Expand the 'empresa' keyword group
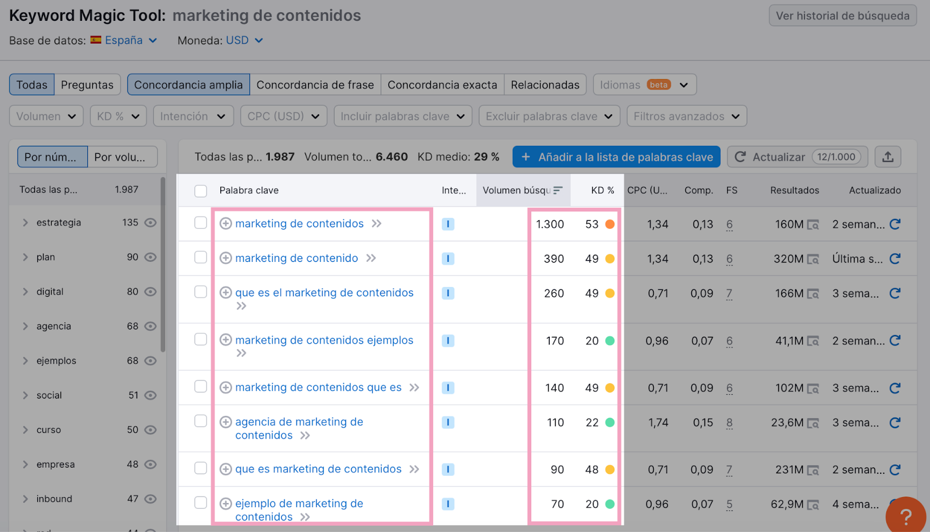The image size is (930, 532). point(25,465)
